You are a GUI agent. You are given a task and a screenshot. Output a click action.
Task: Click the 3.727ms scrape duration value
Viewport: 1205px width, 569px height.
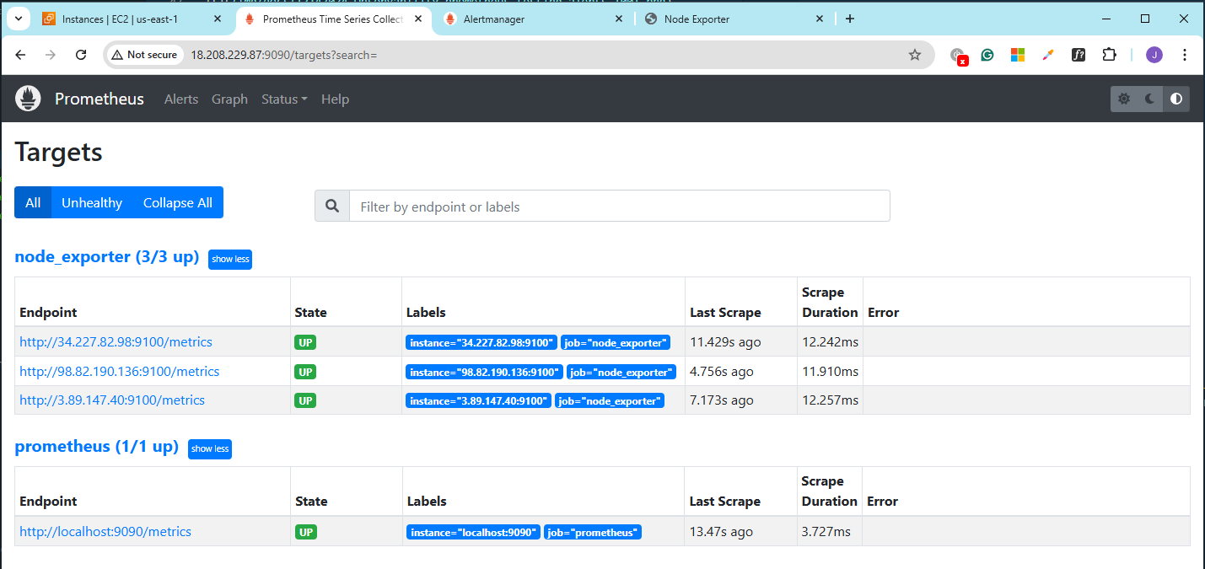[x=826, y=532]
